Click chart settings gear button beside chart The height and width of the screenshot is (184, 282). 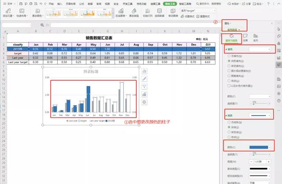[144, 102]
